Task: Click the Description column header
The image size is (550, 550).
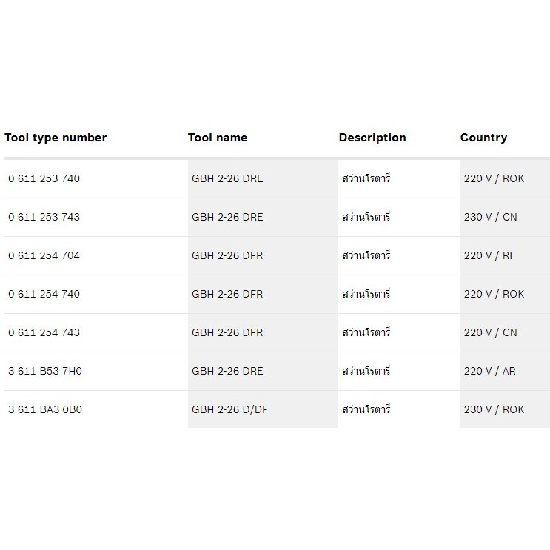Action: (372, 138)
